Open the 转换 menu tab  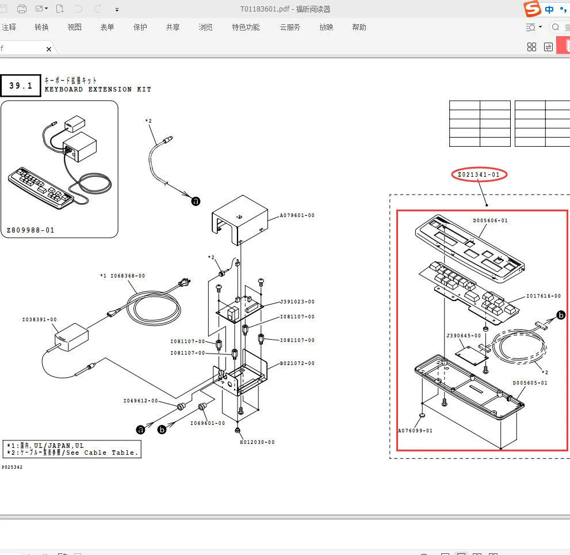(x=41, y=27)
